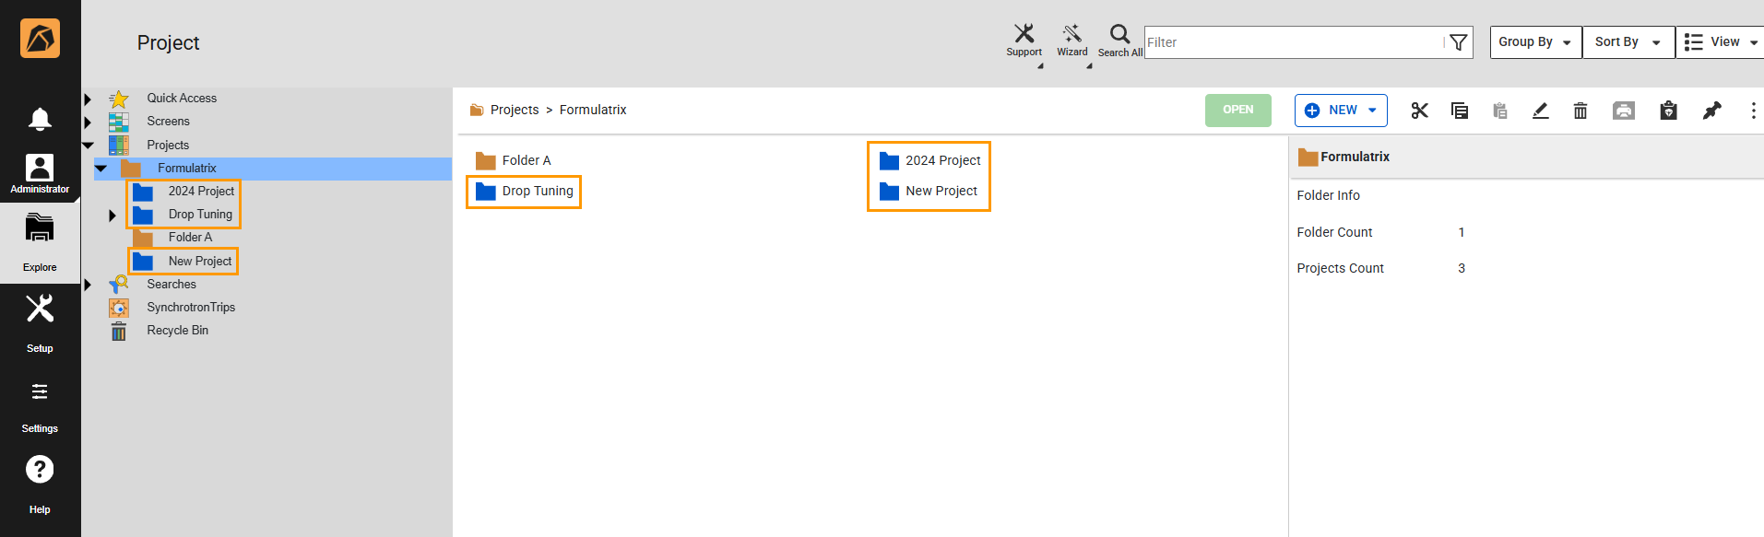This screenshot has width=1764, height=537.
Task: Open the Sort By dropdown
Action: [x=1628, y=42]
